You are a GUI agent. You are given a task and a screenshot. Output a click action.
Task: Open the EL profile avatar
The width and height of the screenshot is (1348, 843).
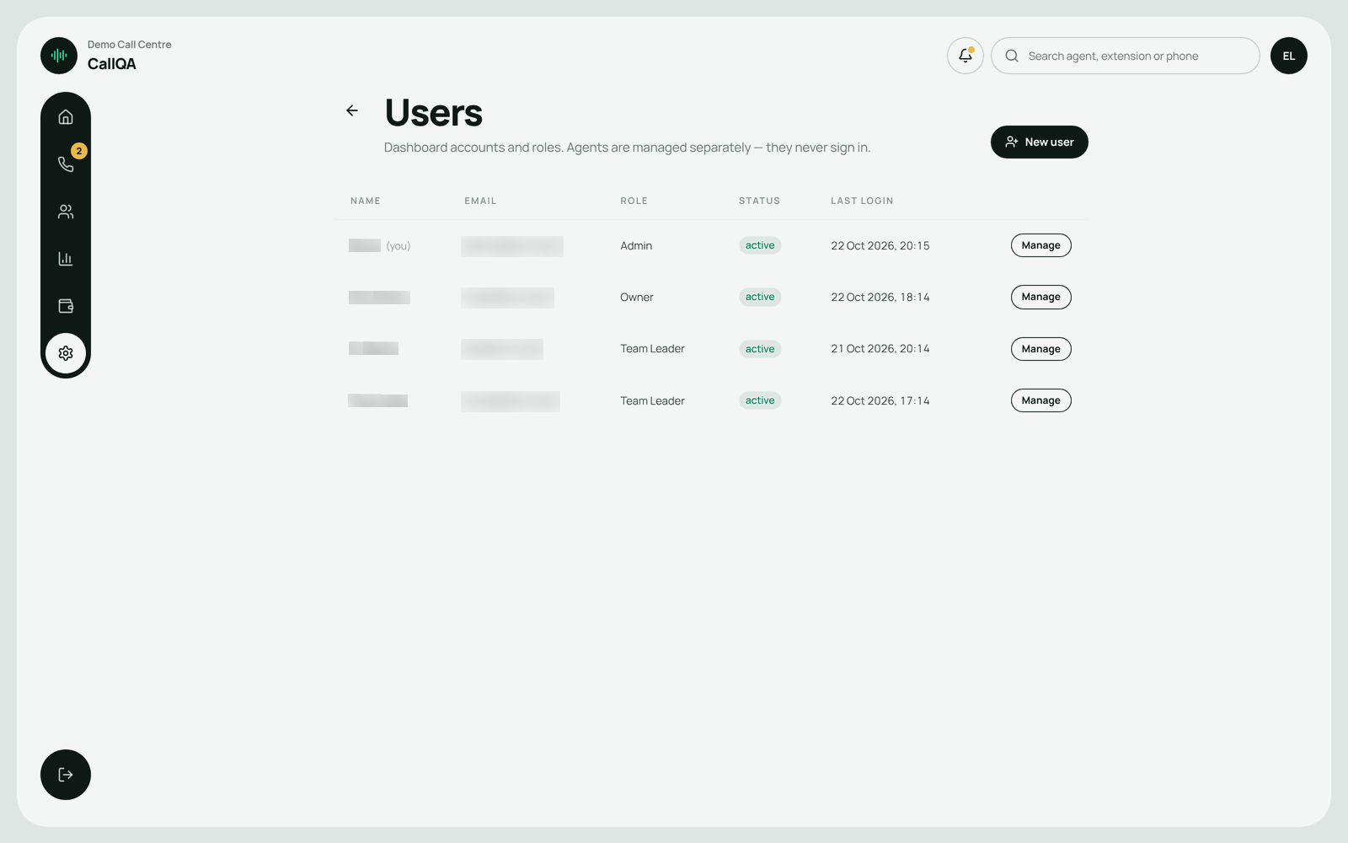(x=1289, y=56)
